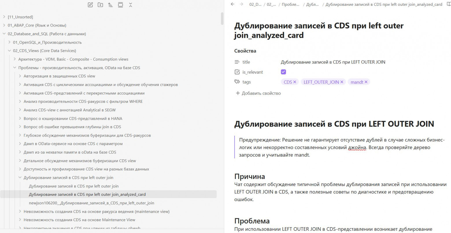This screenshot has height=233, width=451.
Task: Click the New folder icon
Action: (100, 5)
